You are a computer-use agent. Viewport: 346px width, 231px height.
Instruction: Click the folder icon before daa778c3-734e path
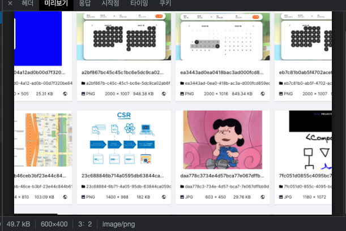[x=182, y=186]
